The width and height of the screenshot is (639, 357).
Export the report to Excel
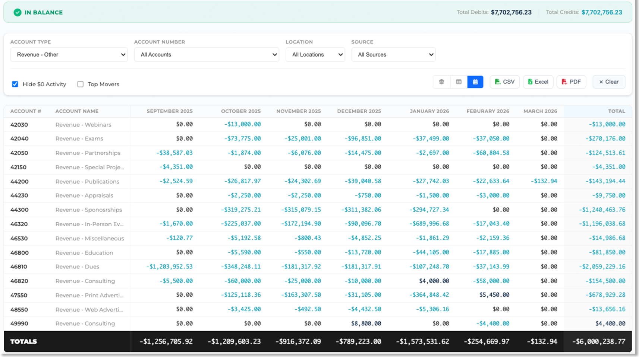[x=538, y=82]
